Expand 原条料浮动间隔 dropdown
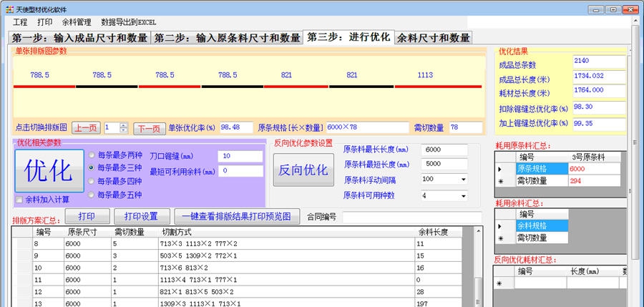The image size is (644, 307). point(463,179)
